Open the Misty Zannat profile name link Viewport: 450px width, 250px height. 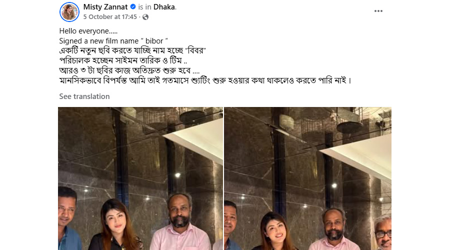pos(105,7)
